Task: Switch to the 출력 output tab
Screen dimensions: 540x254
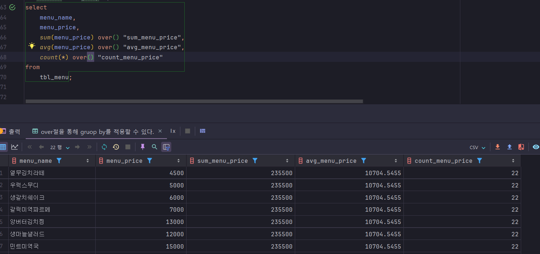Action: pos(14,131)
